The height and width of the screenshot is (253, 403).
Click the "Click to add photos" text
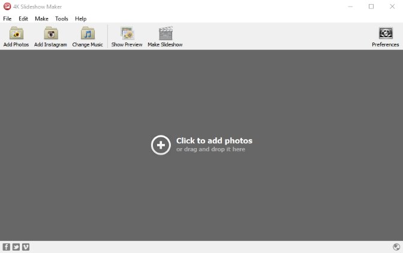coord(214,141)
